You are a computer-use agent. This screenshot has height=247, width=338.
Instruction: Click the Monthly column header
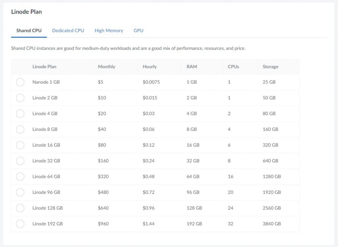click(106, 67)
